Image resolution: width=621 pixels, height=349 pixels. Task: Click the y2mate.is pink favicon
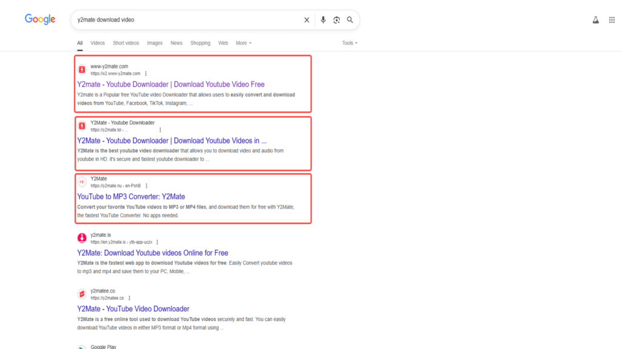[x=82, y=238]
